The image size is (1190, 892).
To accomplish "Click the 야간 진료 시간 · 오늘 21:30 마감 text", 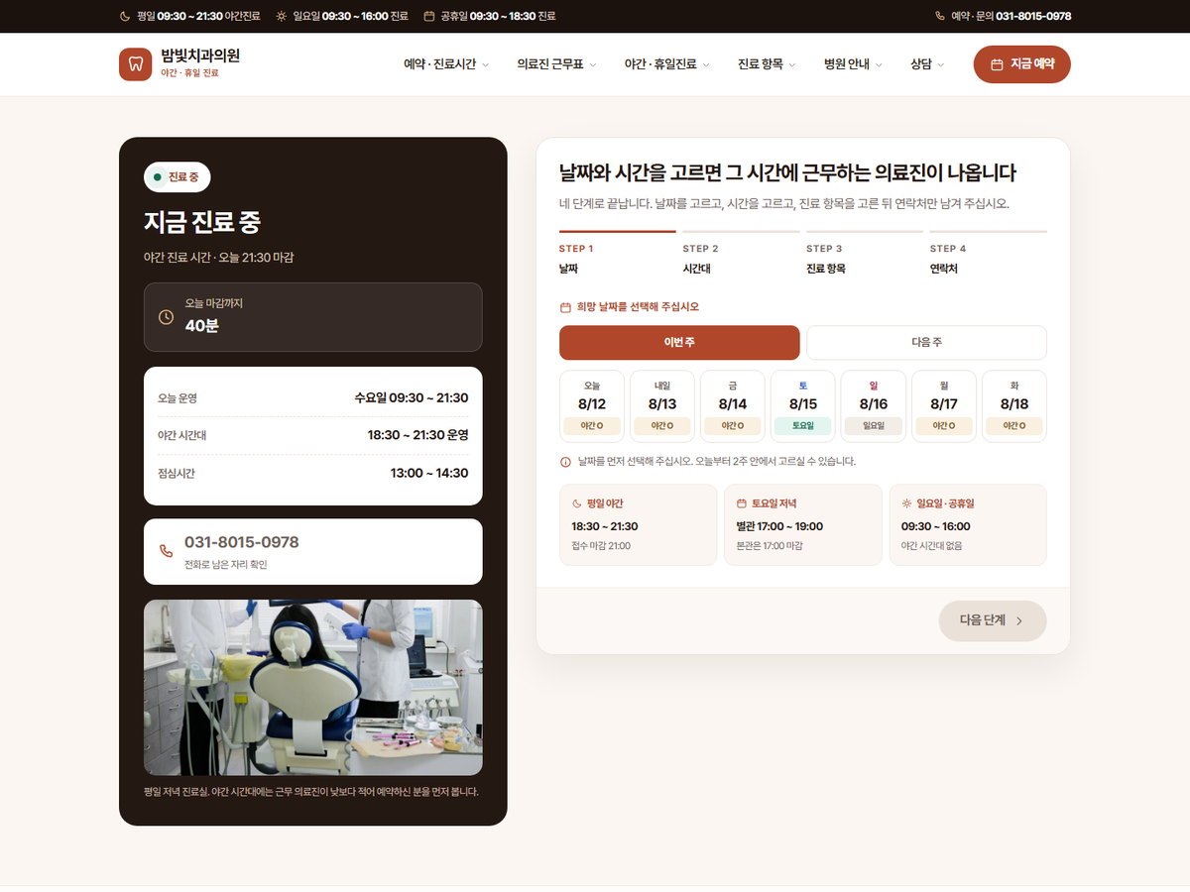I will [219, 258].
